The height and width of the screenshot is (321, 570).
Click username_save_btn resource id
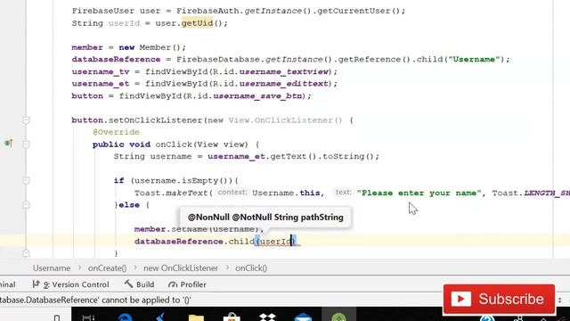pos(257,96)
